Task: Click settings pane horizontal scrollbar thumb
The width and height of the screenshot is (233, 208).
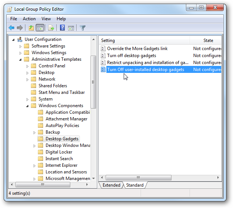Action: [138, 177]
